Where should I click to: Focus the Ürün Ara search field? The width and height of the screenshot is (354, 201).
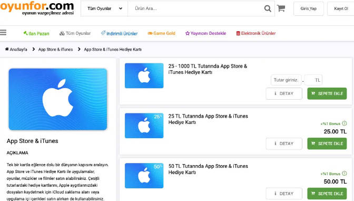point(195,8)
